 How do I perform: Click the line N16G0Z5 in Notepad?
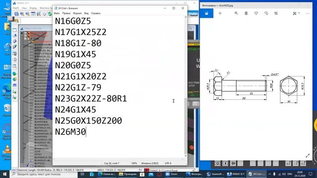[x=73, y=21]
